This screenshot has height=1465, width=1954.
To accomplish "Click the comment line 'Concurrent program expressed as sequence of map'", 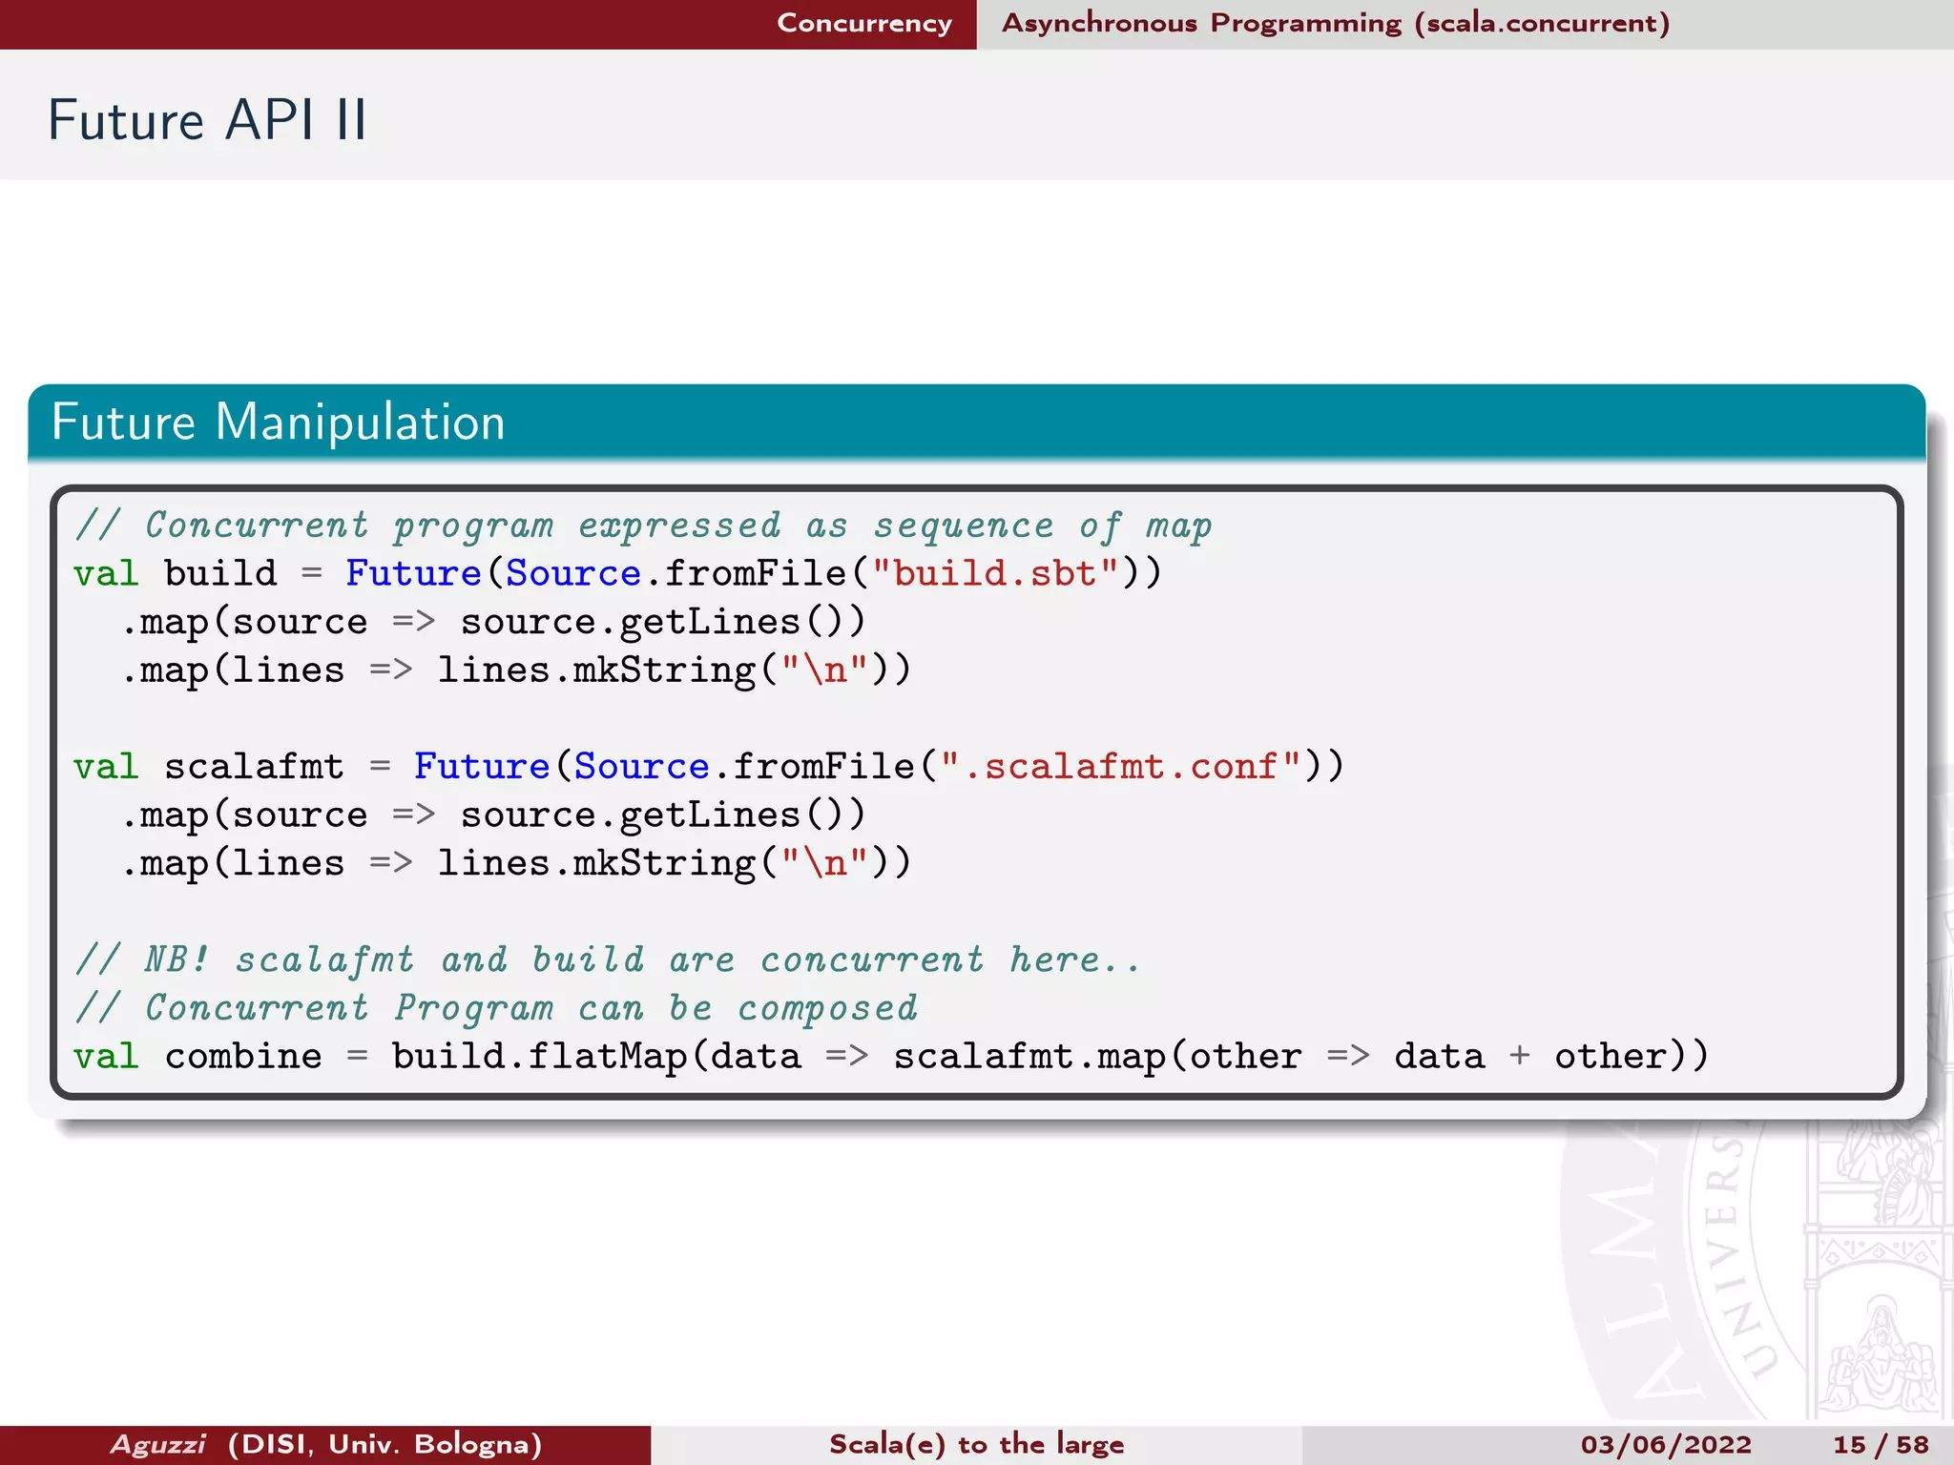I will click(x=644, y=526).
